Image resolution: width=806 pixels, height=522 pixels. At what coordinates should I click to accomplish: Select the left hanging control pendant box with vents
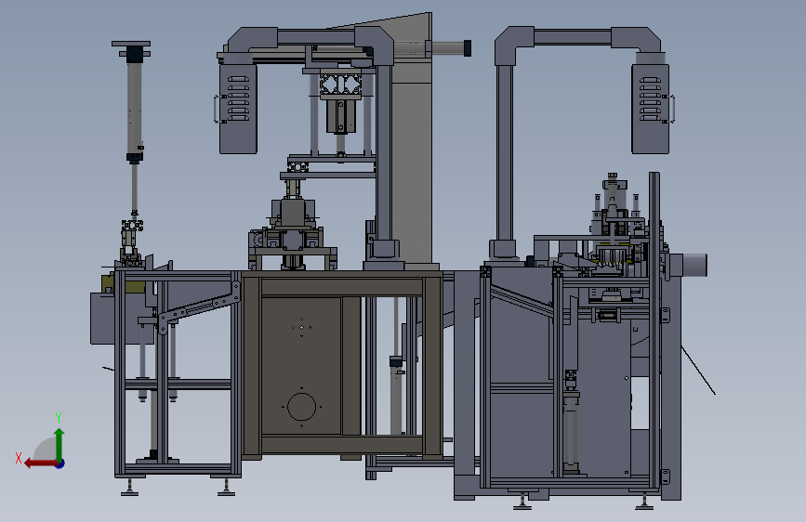238,109
